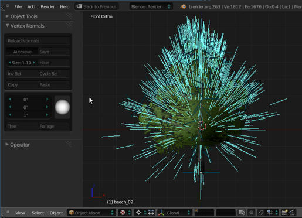Open the View menu in 3D header
The image size is (302, 218).
[20, 213]
